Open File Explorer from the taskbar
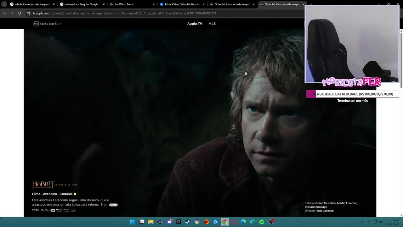403x227 pixels. 151,222
